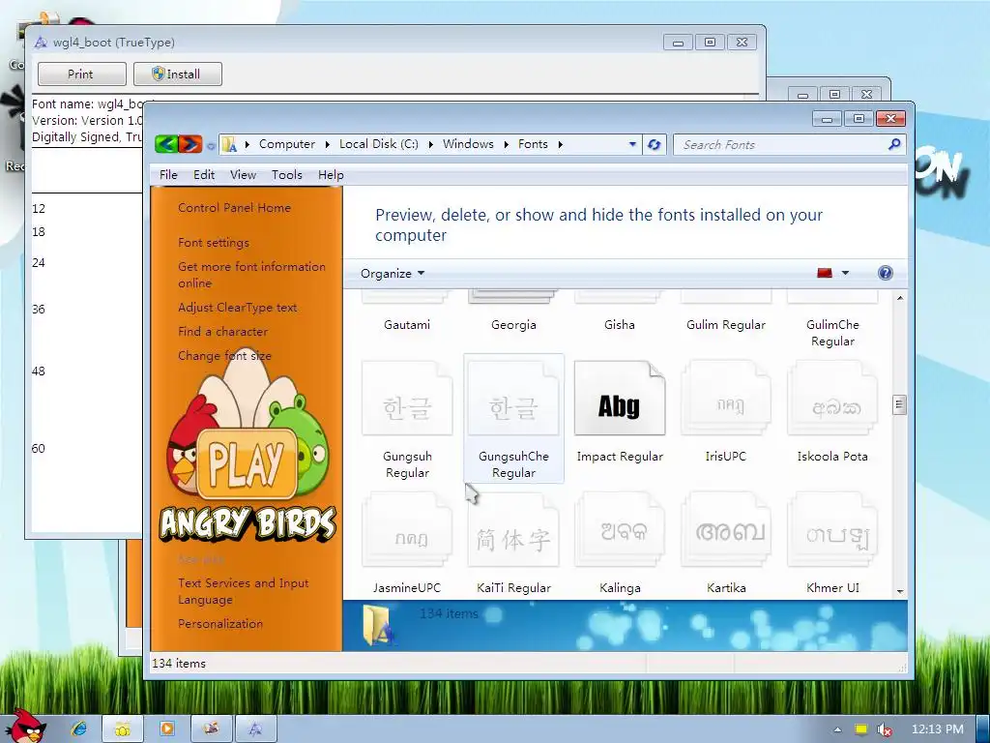The height and width of the screenshot is (743, 990).
Task: Open Change font size link
Action: coord(224,356)
